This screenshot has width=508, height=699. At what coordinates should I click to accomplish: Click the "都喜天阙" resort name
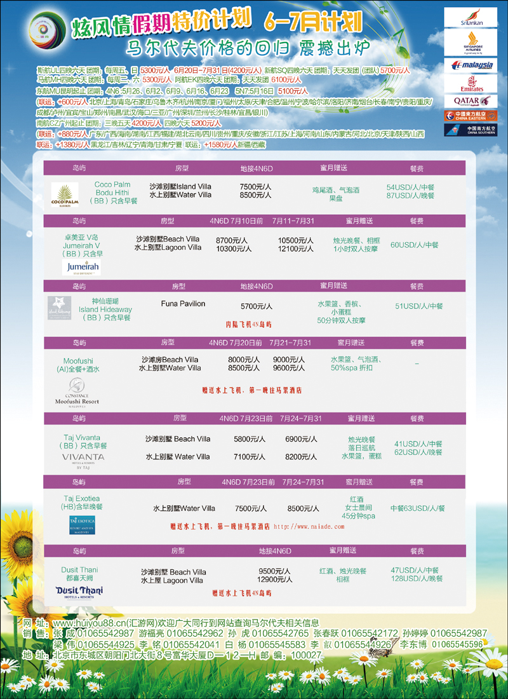pos(79,578)
